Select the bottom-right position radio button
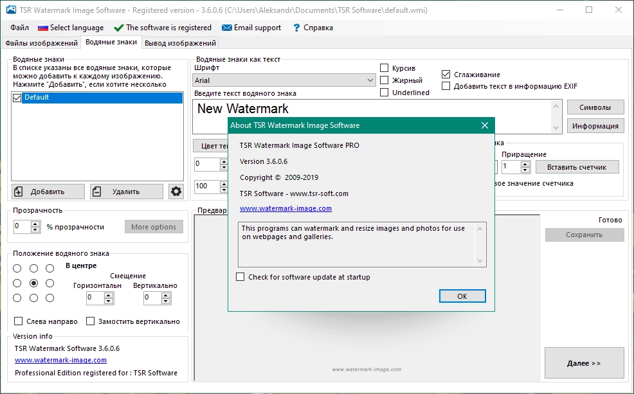Viewport: 634px width, 394px height. point(50,298)
